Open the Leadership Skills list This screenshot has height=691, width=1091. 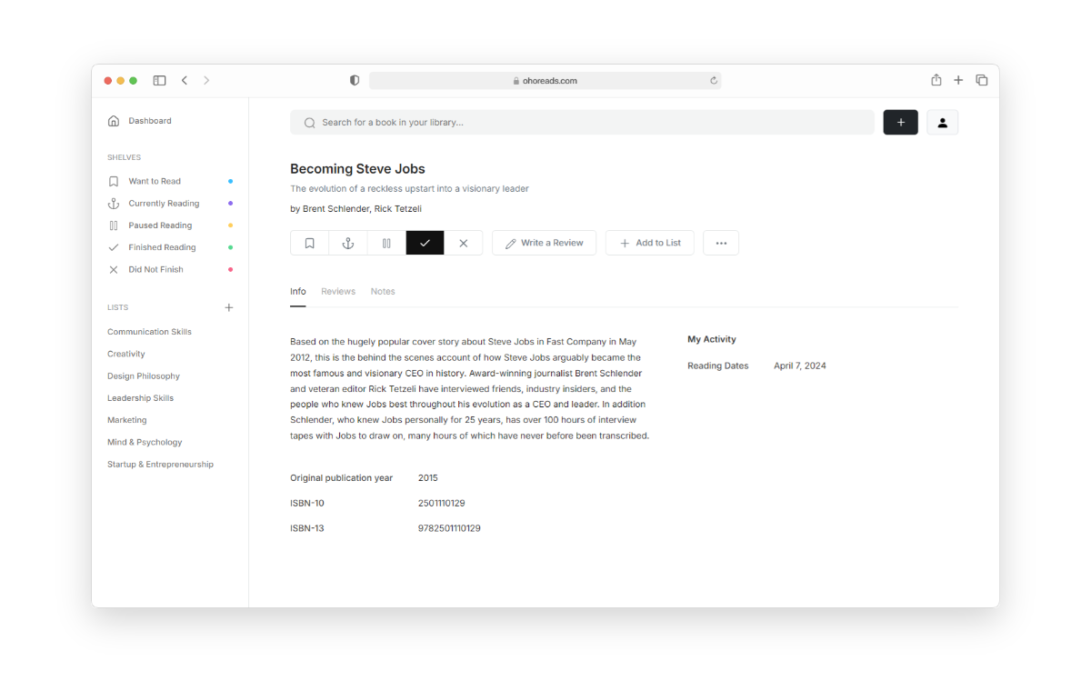[x=140, y=398]
